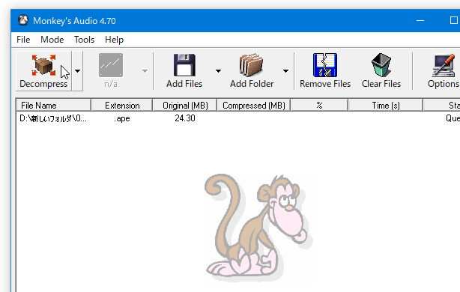Sort by the Original (MB) column header

(x=185, y=106)
